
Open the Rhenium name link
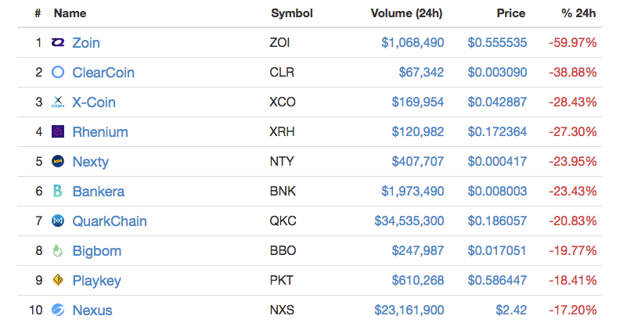[x=100, y=132]
